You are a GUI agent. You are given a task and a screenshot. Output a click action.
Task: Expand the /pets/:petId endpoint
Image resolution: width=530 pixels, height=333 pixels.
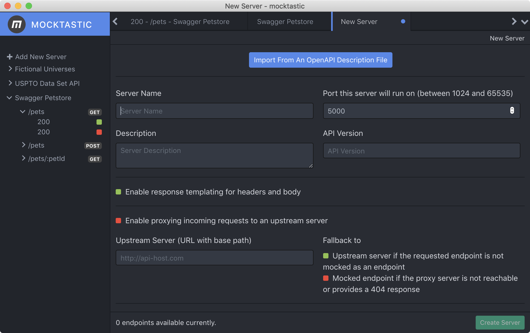click(x=23, y=158)
